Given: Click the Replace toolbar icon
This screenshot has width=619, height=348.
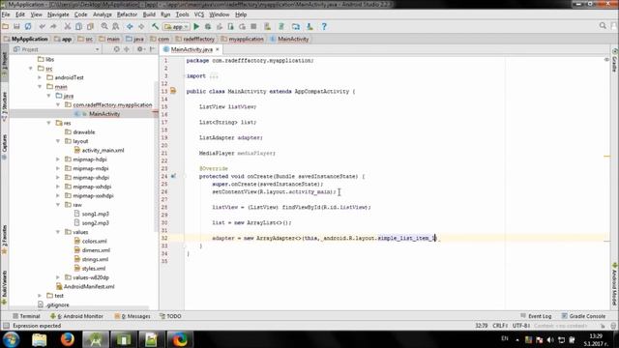Looking at the screenshot, I should (116, 26).
